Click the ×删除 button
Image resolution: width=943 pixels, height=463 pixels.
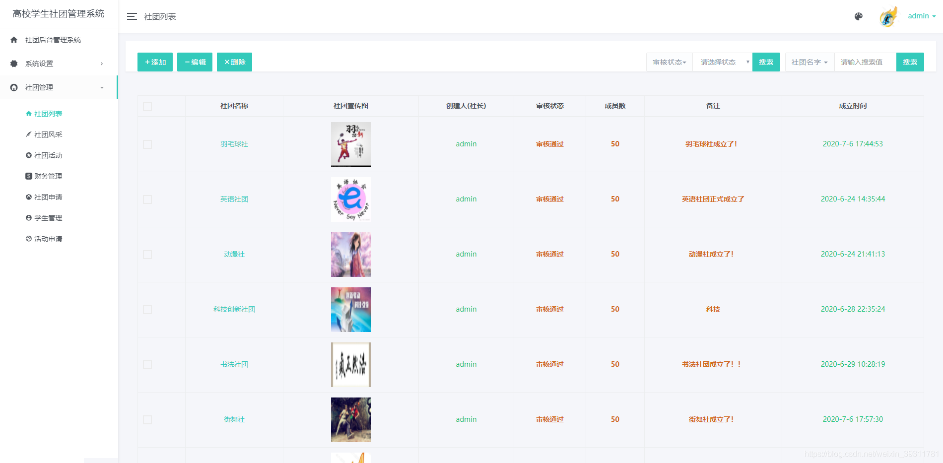point(234,62)
